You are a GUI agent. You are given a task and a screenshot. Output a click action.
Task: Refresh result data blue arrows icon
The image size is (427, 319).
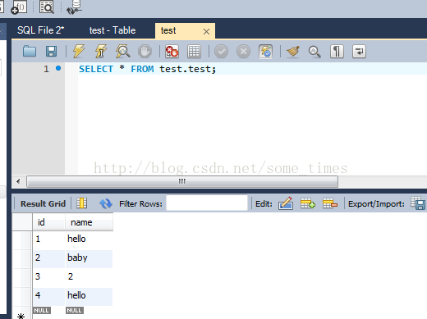[106, 203]
